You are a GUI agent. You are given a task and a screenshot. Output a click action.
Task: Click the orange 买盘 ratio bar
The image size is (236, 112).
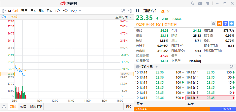(172, 109)
